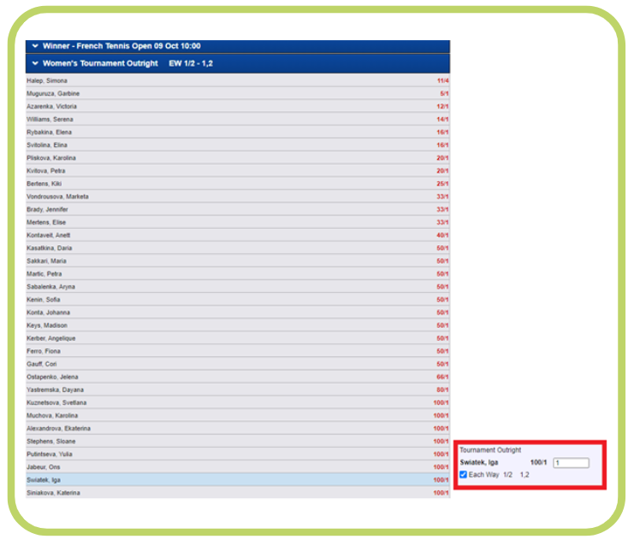Viewport: 634px width, 545px height.
Task: Click Swiatek, Iga in the bet slip
Action: (x=479, y=463)
